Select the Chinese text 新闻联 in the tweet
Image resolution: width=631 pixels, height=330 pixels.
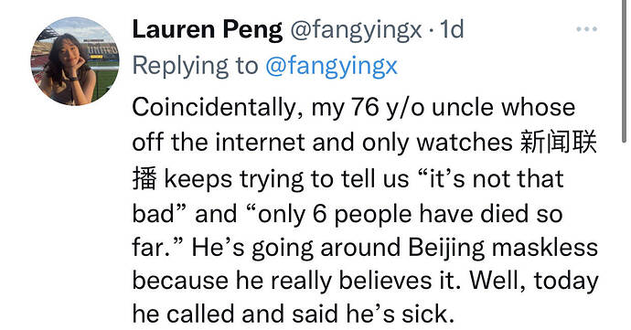(x=558, y=144)
